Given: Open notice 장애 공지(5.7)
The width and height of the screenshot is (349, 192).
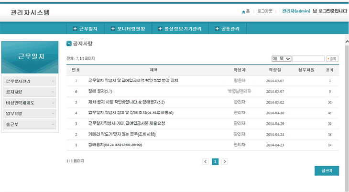Looking at the screenshot, I should (100, 91).
